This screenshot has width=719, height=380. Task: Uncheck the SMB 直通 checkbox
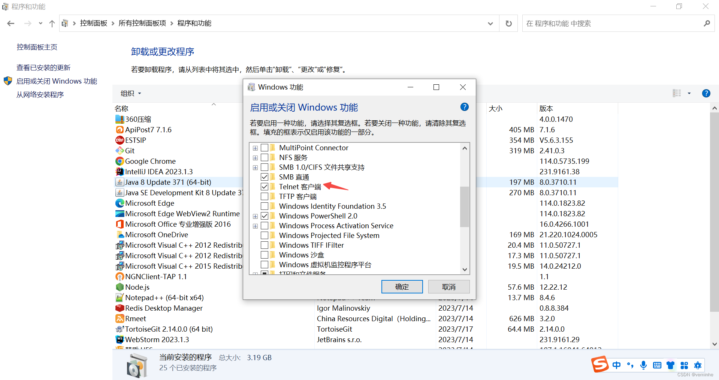point(265,177)
